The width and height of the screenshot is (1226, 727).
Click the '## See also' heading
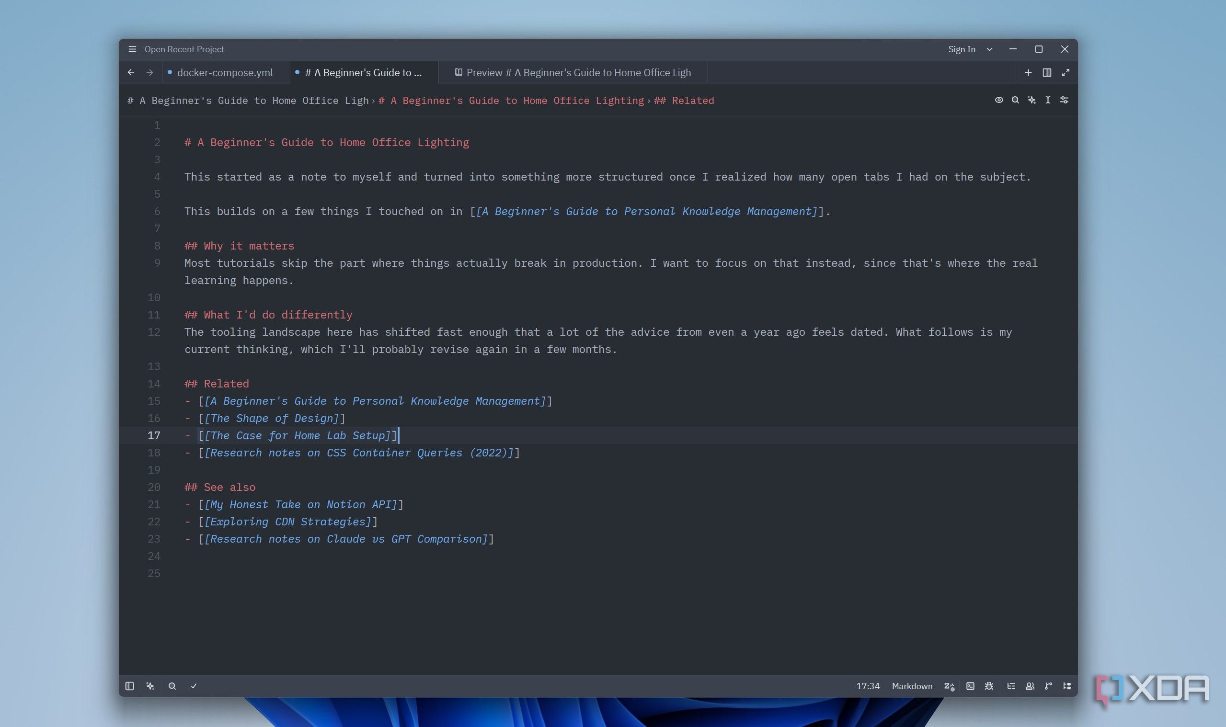[219, 488]
